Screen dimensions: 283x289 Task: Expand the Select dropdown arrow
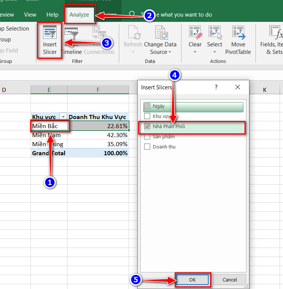(x=214, y=52)
